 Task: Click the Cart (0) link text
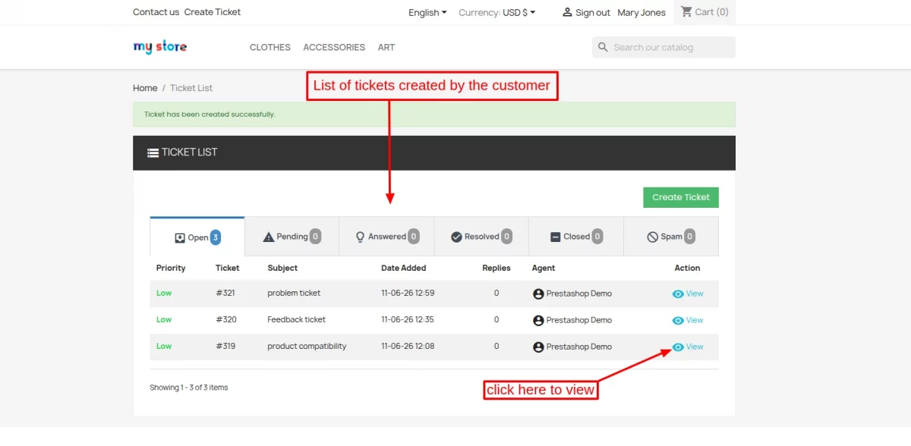click(x=712, y=12)
